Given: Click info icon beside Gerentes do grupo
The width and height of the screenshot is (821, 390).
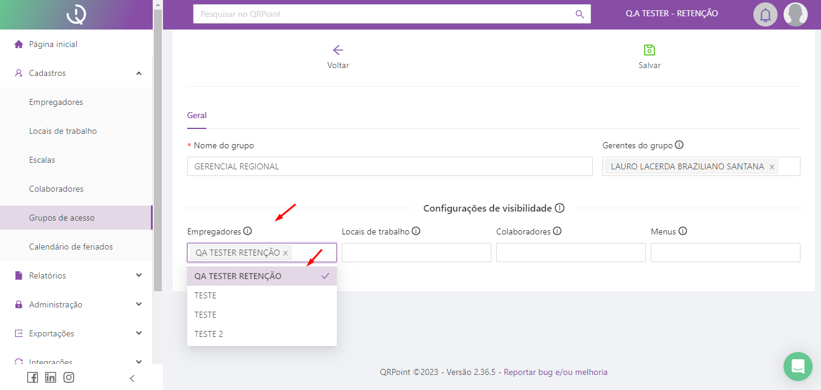Looking at the screenshot, I should click(x=679, y=145).
